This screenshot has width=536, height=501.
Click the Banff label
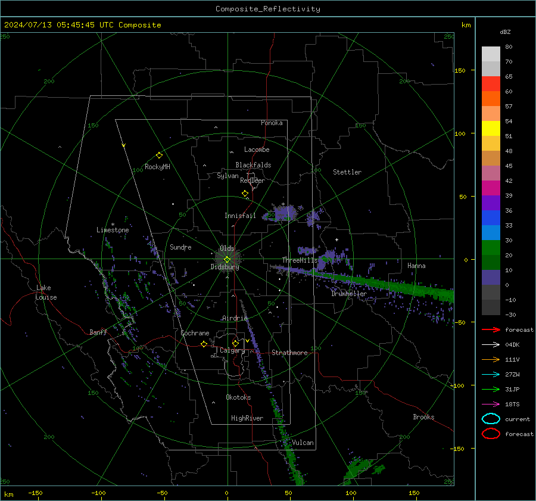(98, 332)
